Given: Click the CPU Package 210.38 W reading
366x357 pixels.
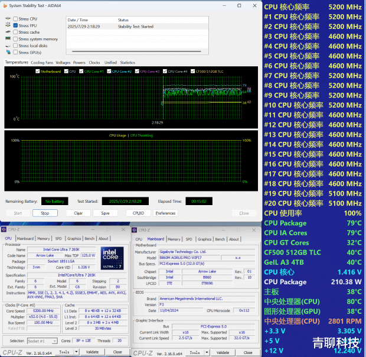Looking at the screenshot, I should tap(312, 282).
